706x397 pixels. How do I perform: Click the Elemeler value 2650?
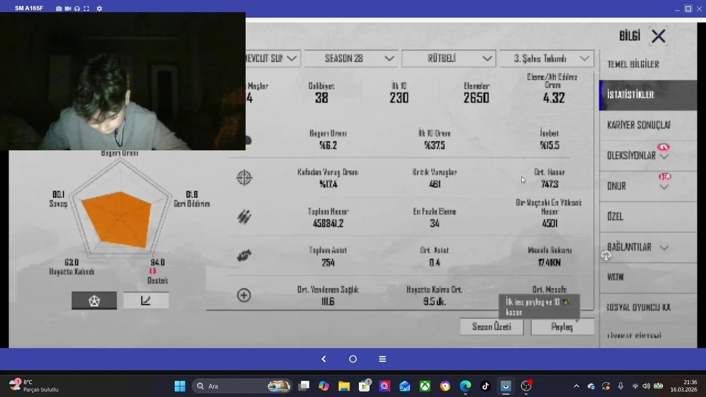pos(476,98)
